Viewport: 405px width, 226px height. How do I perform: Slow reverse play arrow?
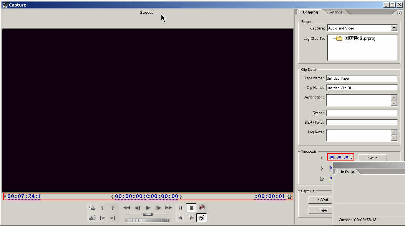(180, 218)
